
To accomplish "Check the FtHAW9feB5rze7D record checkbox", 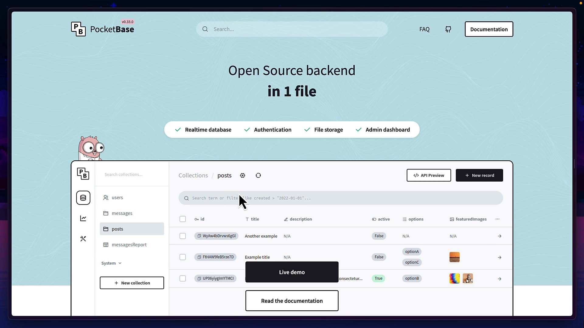I will [182, 257].
